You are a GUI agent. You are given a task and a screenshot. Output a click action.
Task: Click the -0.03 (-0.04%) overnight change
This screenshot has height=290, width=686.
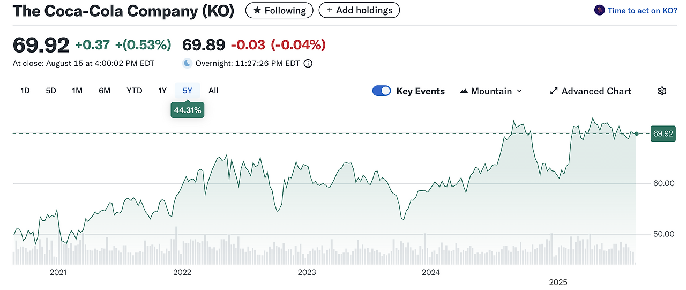[278, 45]
